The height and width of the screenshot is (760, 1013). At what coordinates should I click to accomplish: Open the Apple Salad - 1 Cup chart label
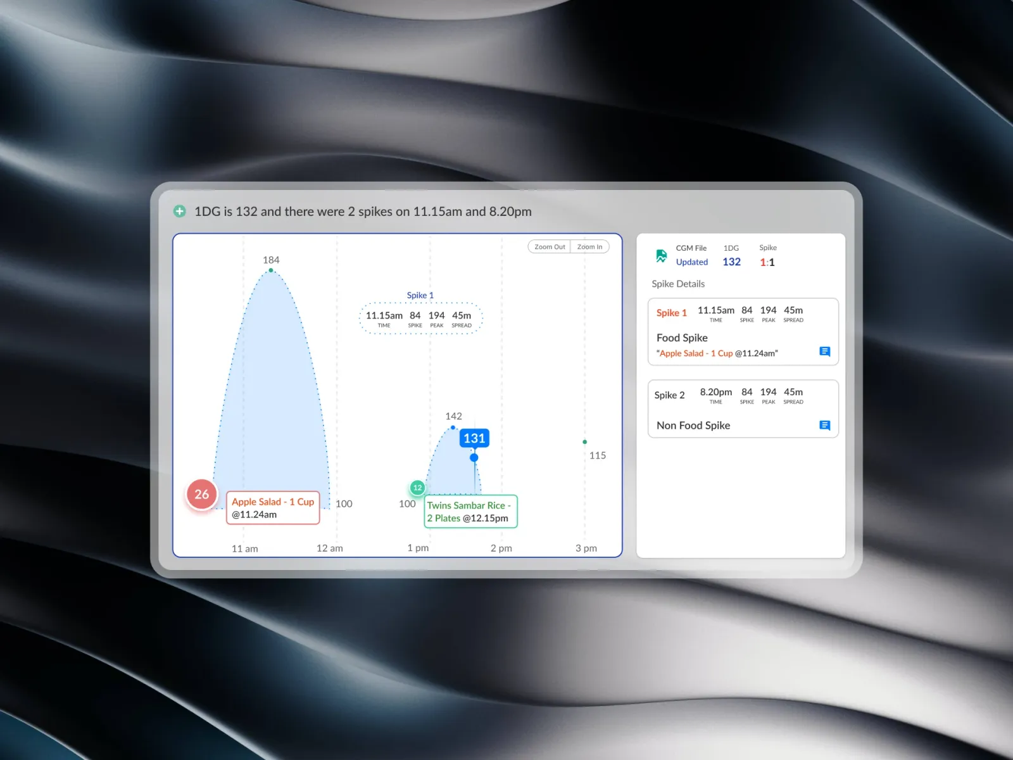[273, 508]
